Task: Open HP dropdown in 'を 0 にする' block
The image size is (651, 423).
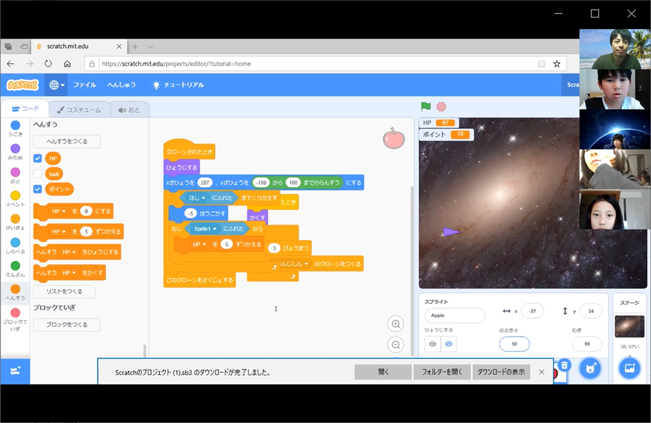Action: click(59, 211)
